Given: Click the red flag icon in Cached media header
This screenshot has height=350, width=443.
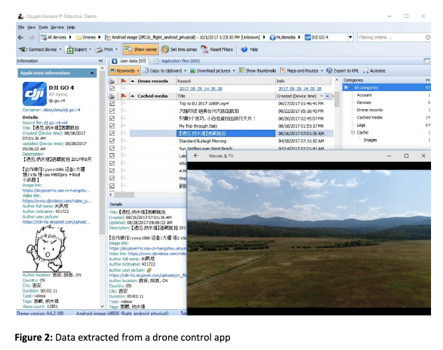Looking at the screenshot, I should pos(124,96).
